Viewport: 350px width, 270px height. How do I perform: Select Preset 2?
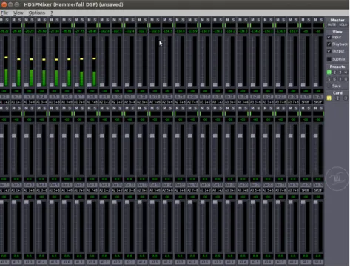334,72
